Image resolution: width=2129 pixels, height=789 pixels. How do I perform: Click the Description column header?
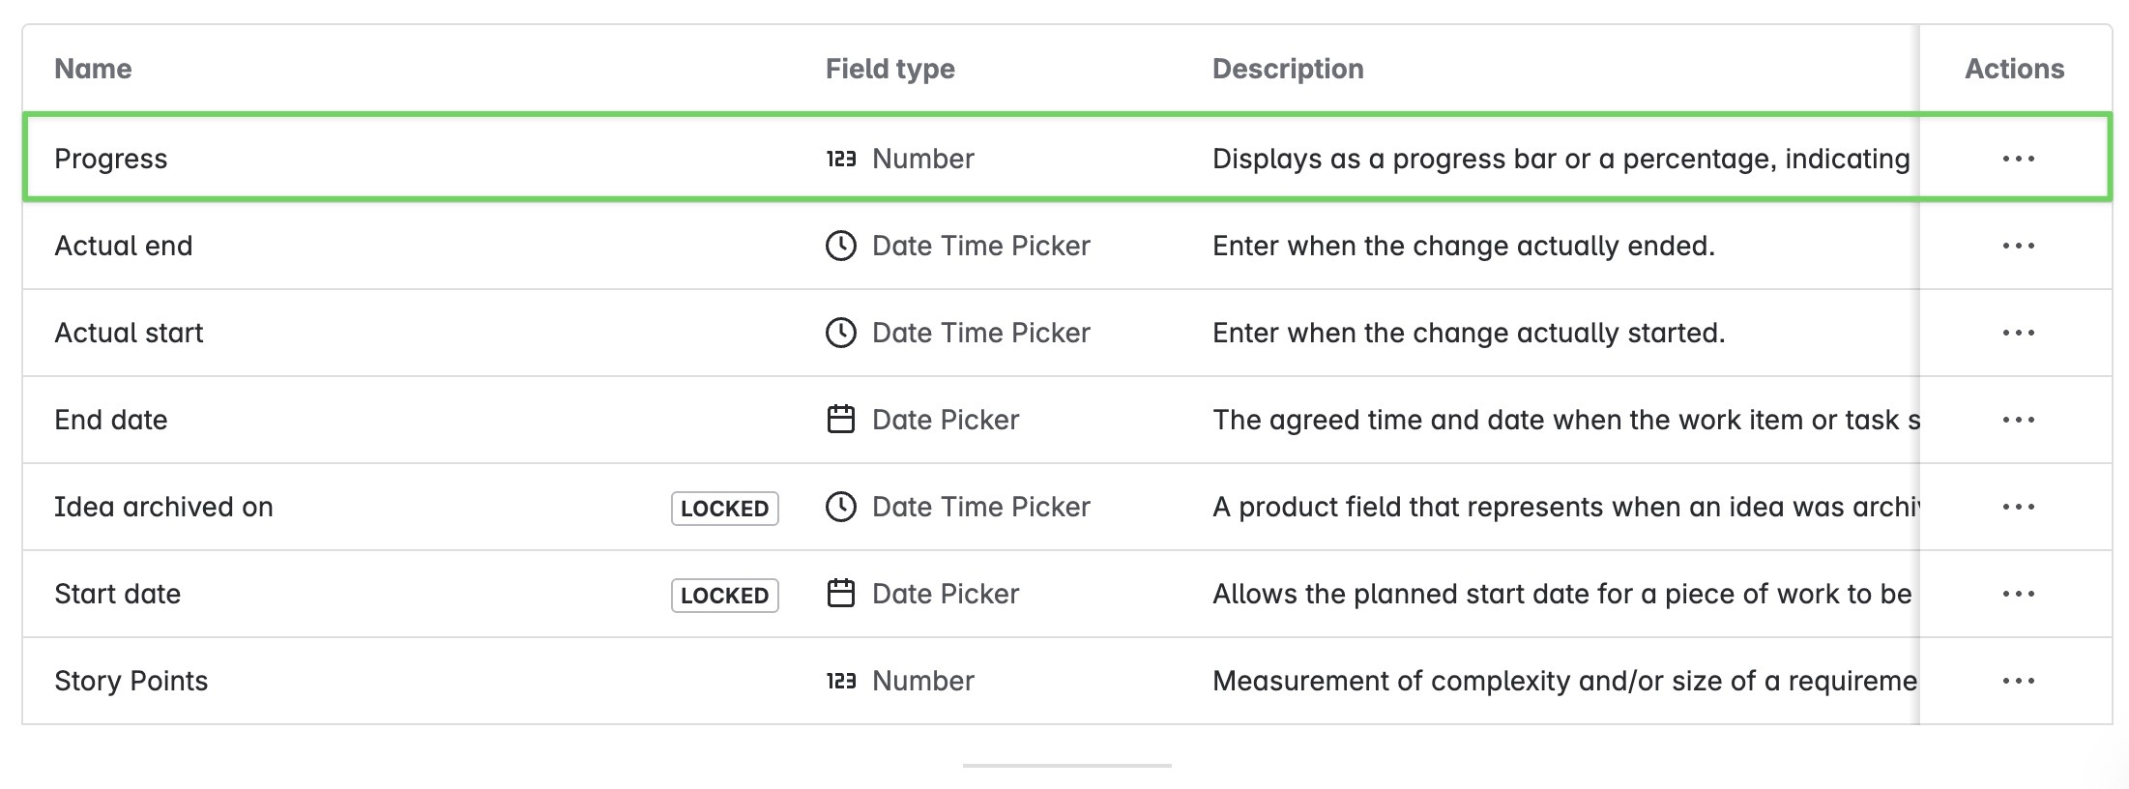[x=1287, y=69]
